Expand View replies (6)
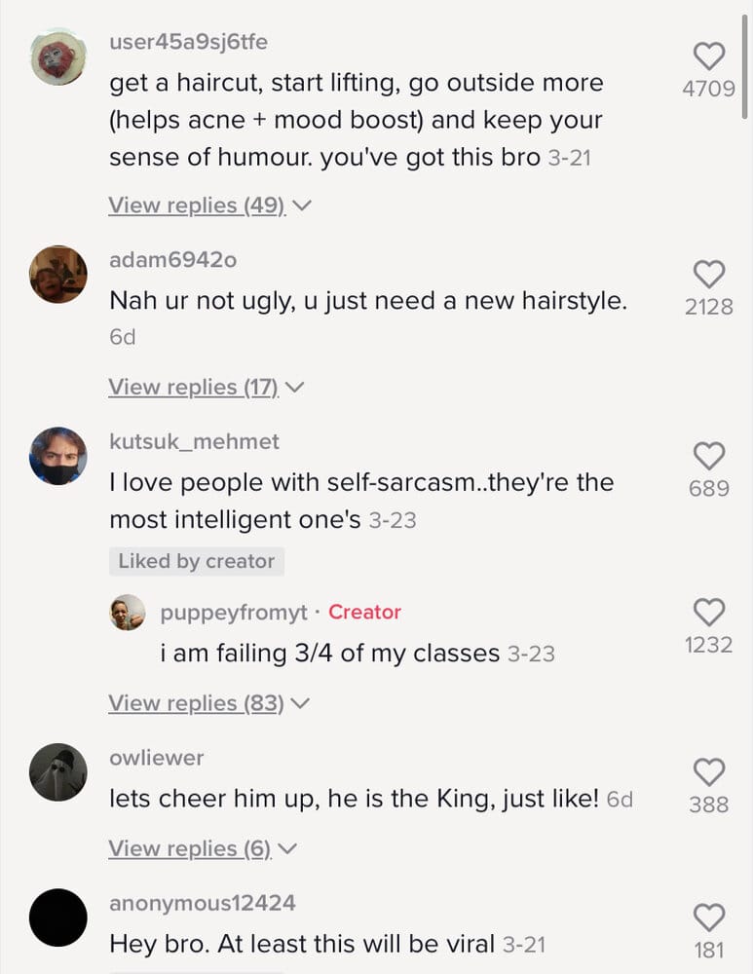753x974 pixels. point(203,848)
